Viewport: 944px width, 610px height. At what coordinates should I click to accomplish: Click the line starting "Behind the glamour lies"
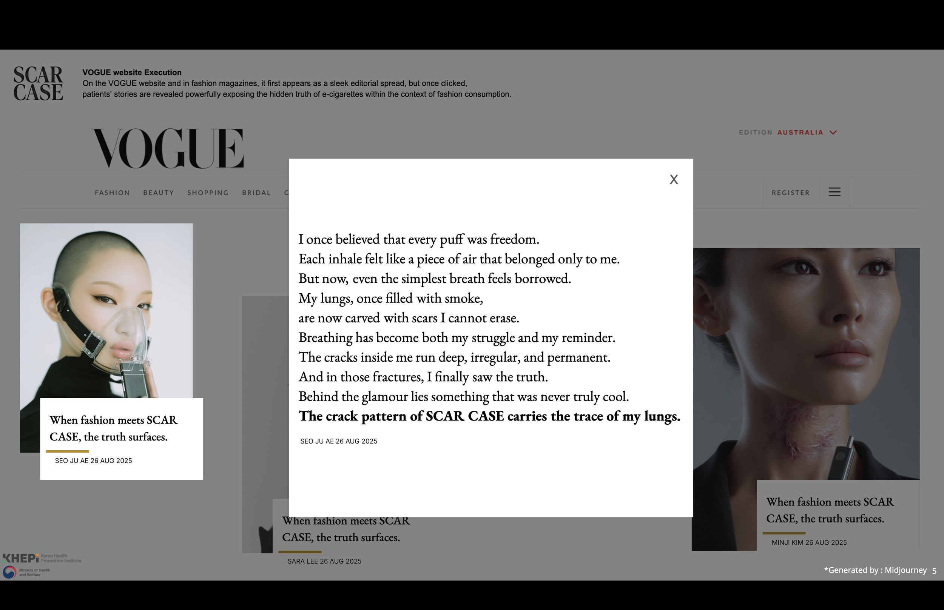pyautogui.click(x=463, y=396)
